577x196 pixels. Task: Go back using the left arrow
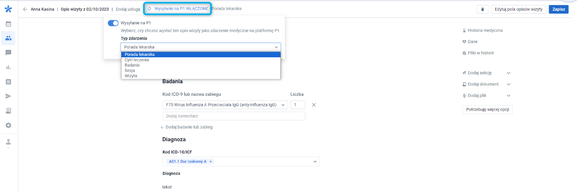coord(25,9)
